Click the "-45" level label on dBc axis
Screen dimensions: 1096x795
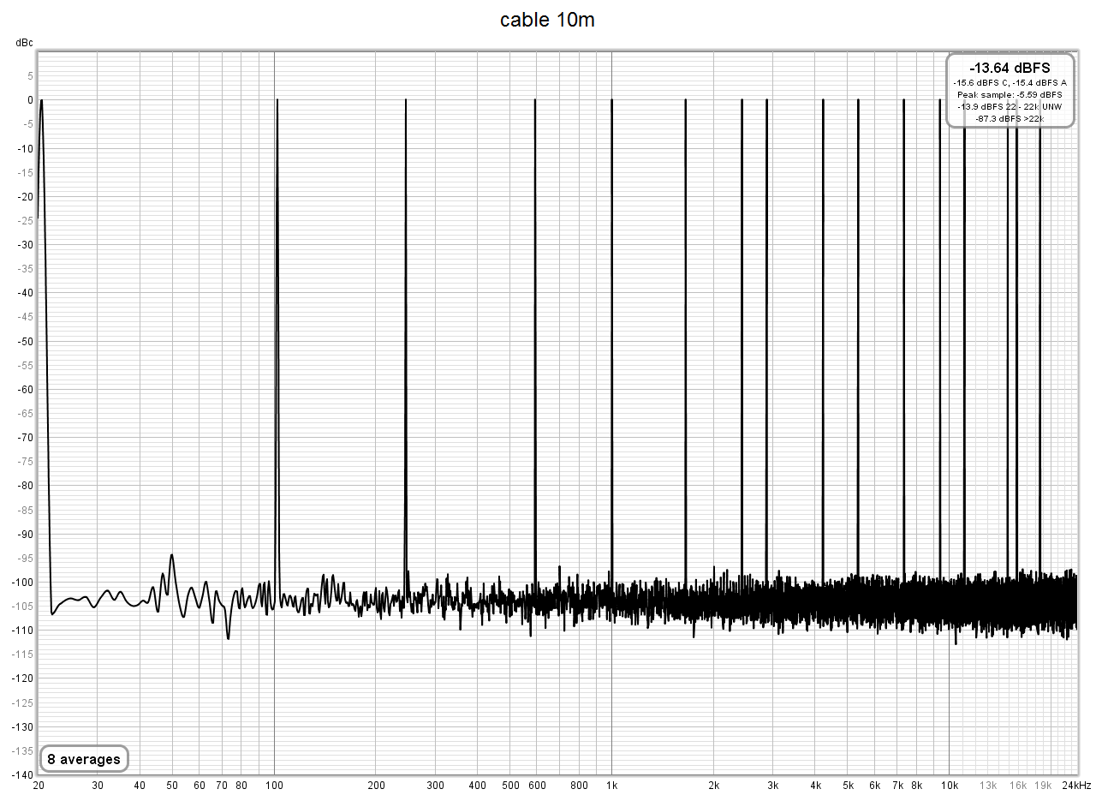pyautogui.click(x=25, y=316)
